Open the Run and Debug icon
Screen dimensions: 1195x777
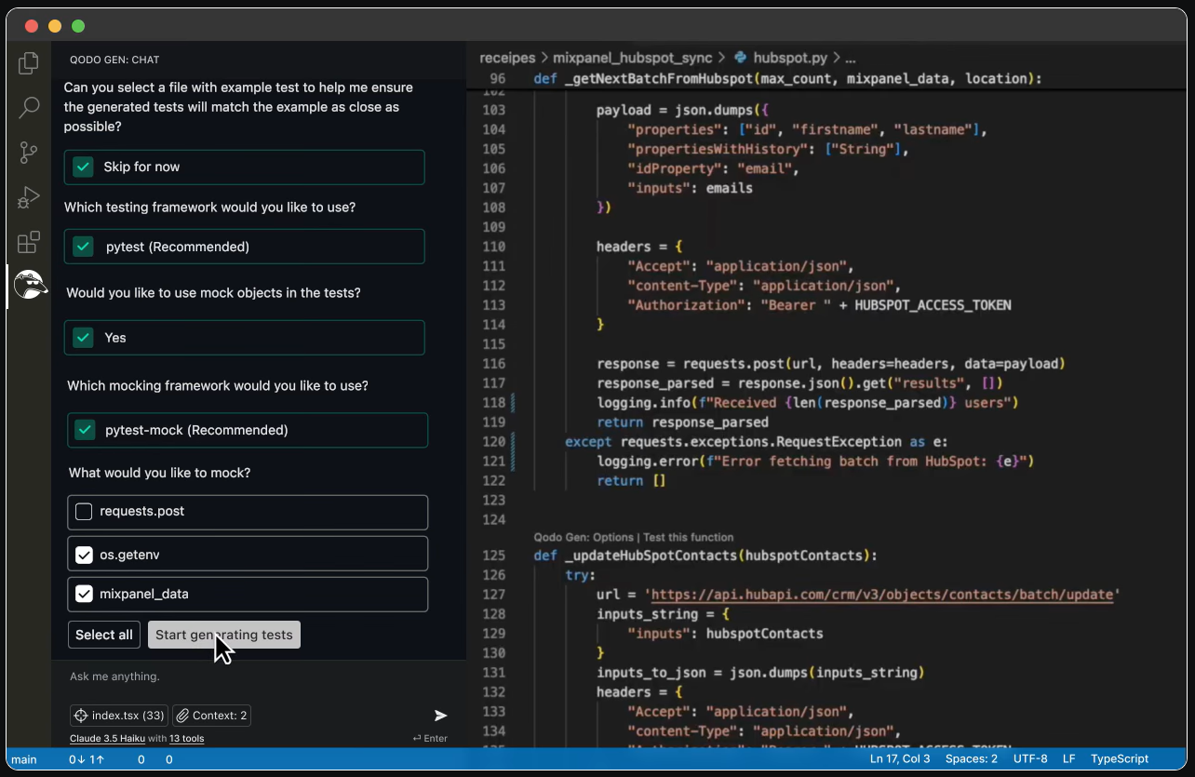(28, 197)
